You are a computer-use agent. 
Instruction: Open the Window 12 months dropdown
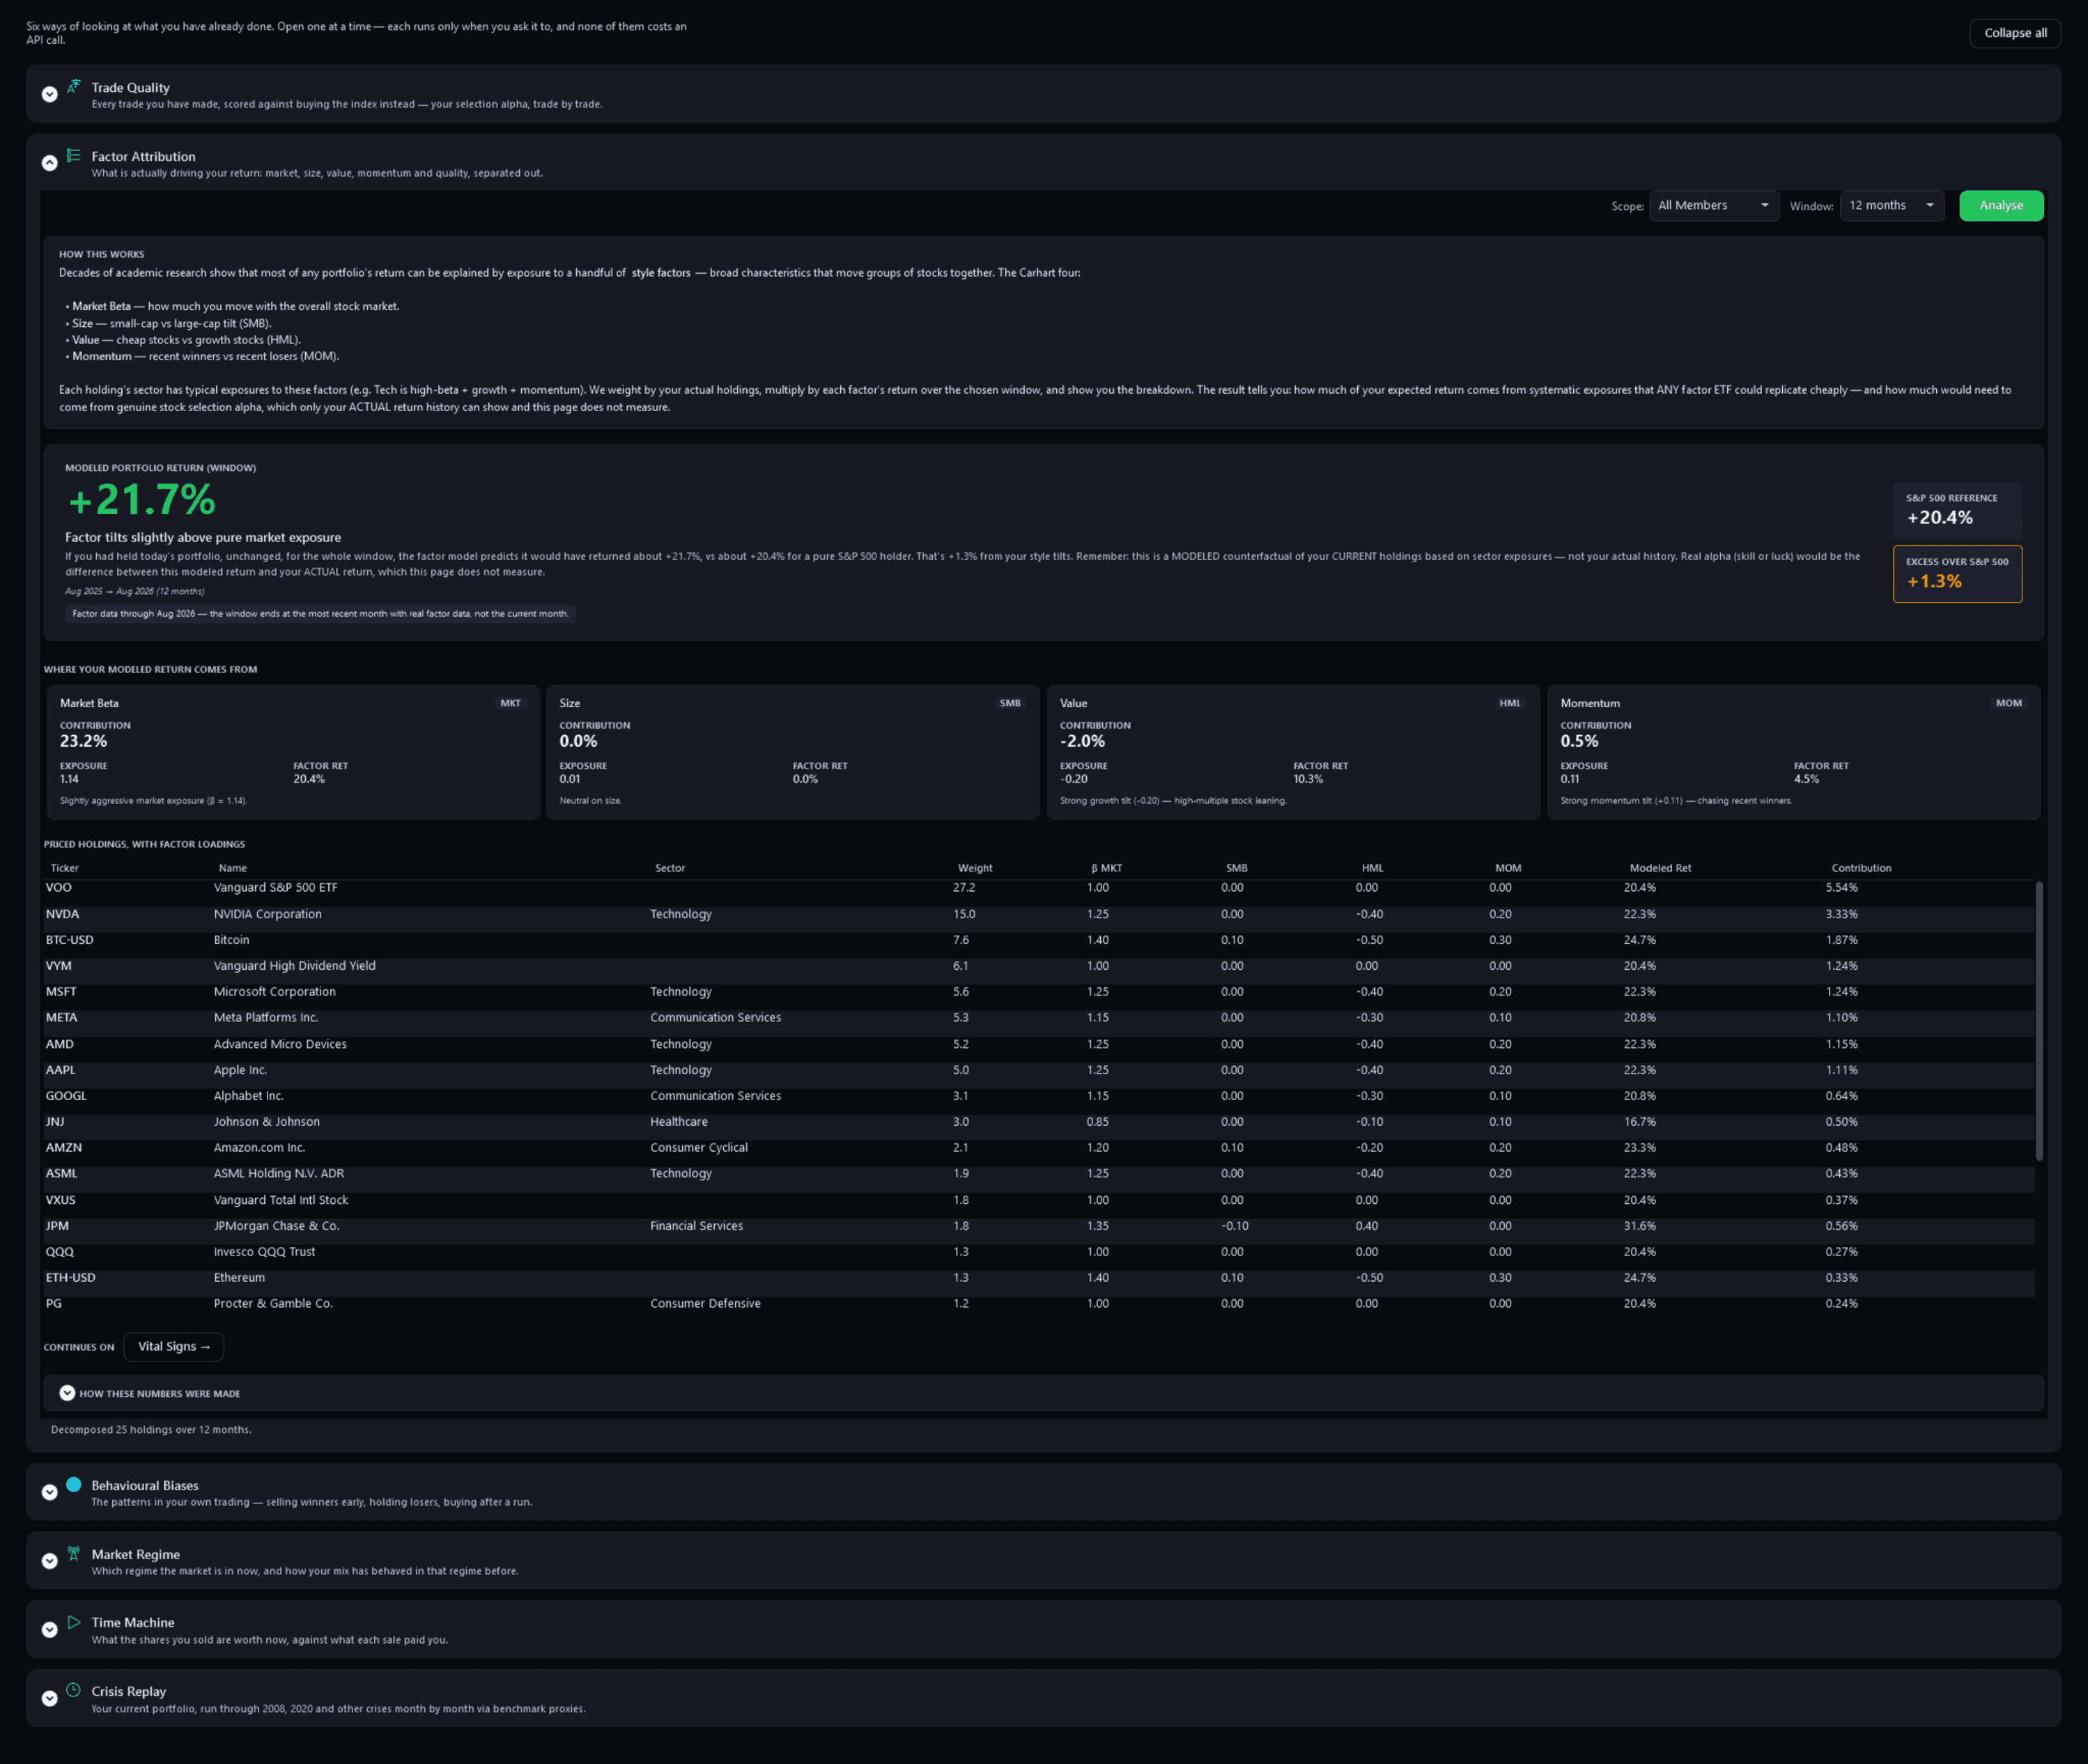tap(1892, 205)
